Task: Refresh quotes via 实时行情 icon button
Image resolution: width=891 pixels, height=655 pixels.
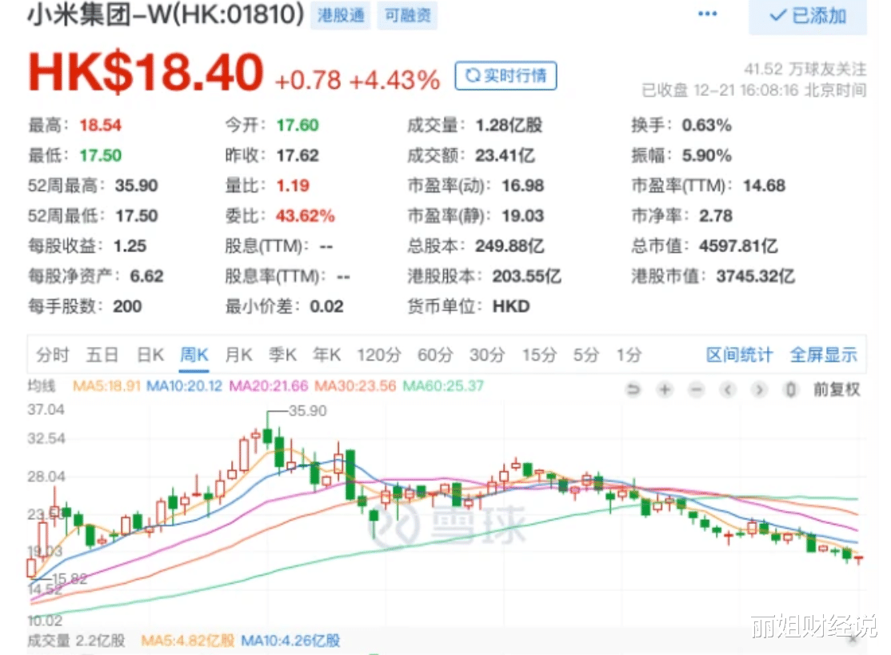Action: [x=505, y=75]
